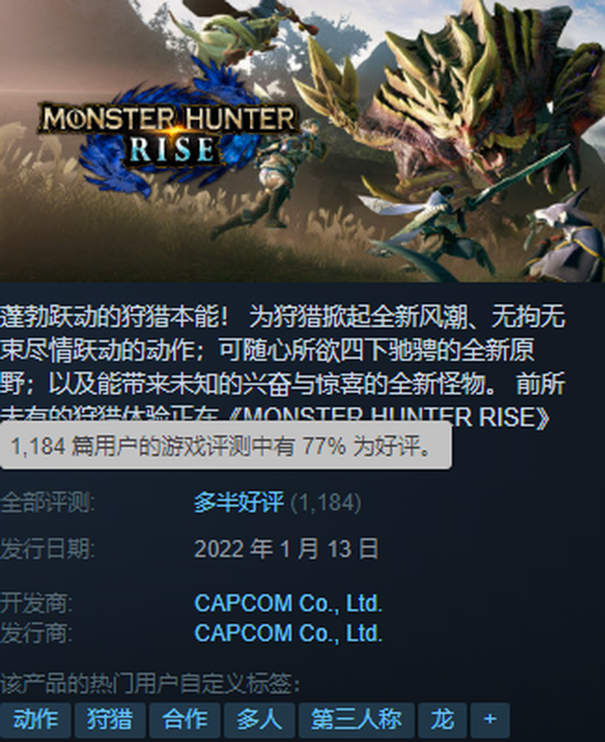Screen dimensions: 605x742
Task: Click the release date 2022 年 1 月 13 日
Action: coord(287,549)
